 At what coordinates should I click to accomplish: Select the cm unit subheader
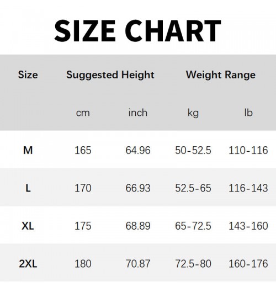coord(83,113)
